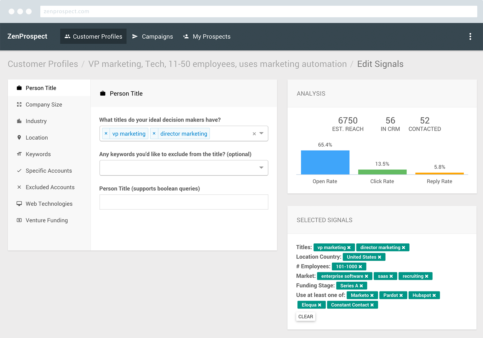Open the VP marketing profile breadcrumb
This screenshot has width=483, height=338.
coord(217,64)
